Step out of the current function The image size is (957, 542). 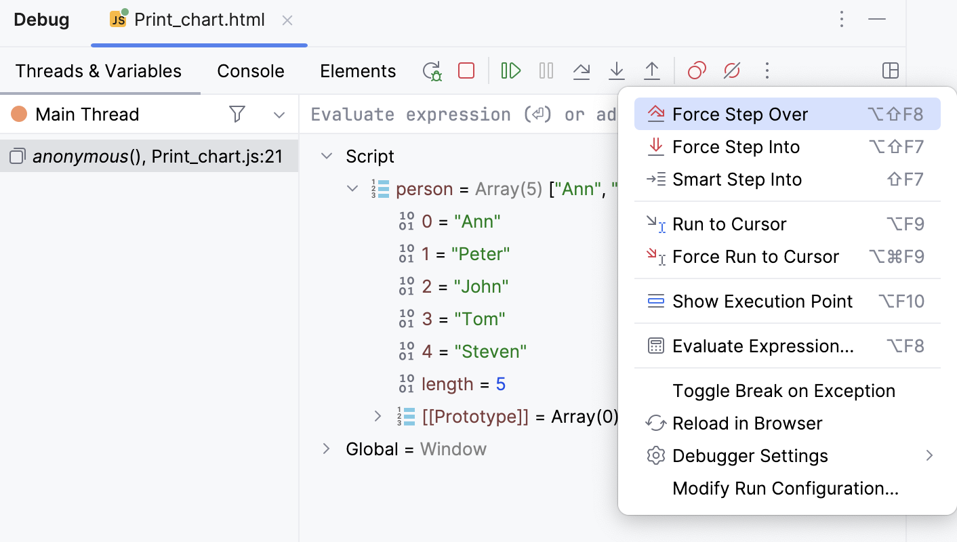(x=652, y=70)
